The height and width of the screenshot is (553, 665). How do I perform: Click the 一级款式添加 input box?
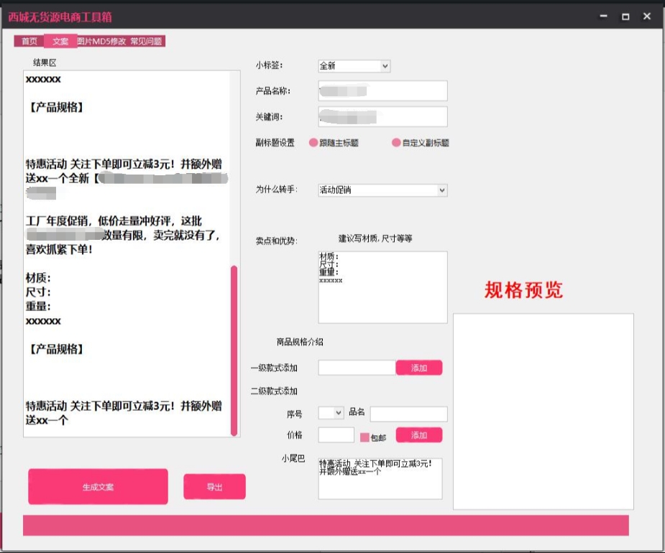(x=357, y=368)
